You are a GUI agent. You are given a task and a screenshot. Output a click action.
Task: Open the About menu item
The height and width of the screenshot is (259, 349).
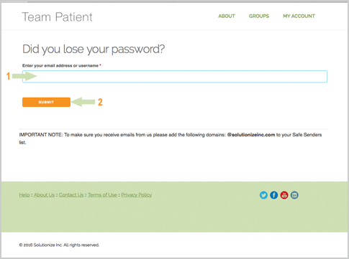227,16
